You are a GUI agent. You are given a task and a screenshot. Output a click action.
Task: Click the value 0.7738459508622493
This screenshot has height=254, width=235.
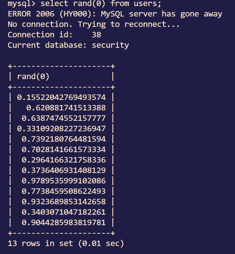[x=64, y=191]
